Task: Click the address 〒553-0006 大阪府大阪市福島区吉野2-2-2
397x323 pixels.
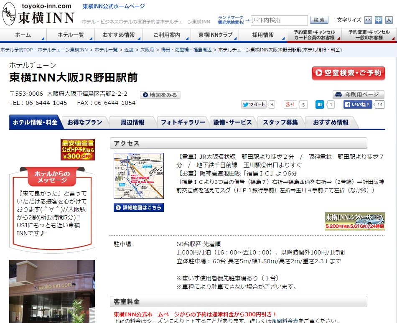Action: (x=69, y=94)
